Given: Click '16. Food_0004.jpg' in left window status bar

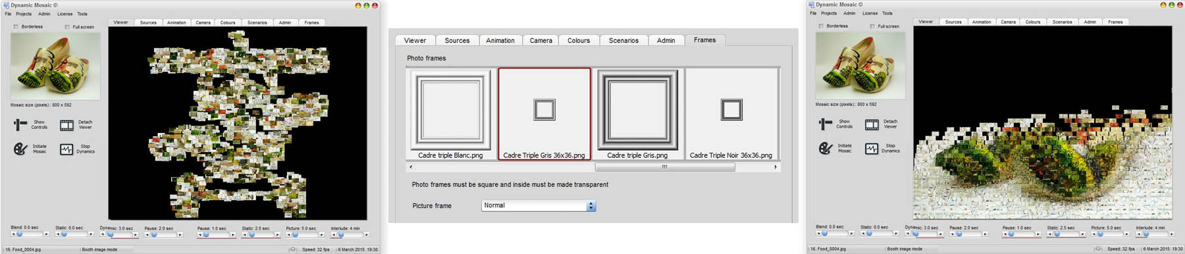Looking at the screenshot, I should coord(23,250).
